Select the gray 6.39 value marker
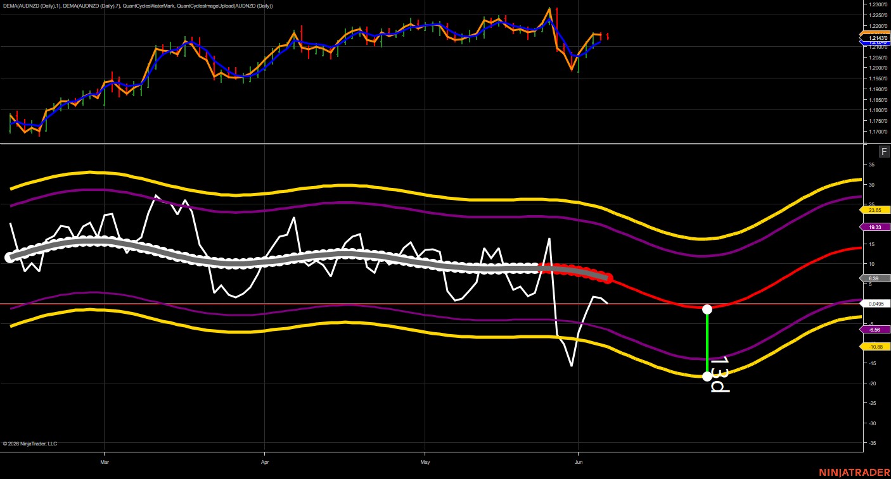Screen dimensions: 891x479 876,278
